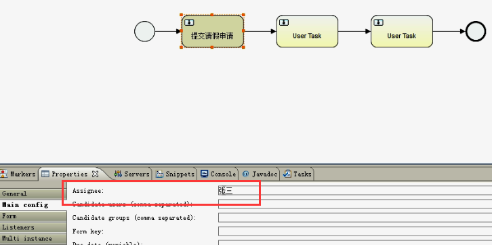Select the last User Task node

[402, 31]
